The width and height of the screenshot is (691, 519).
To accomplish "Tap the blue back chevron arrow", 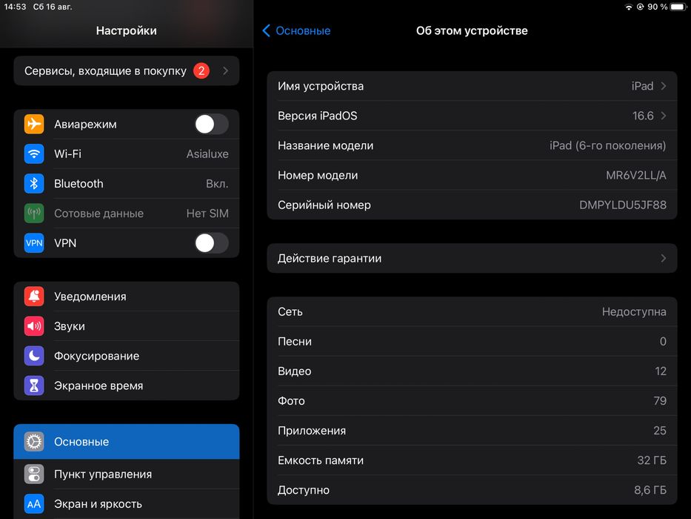I will [266, 30].
